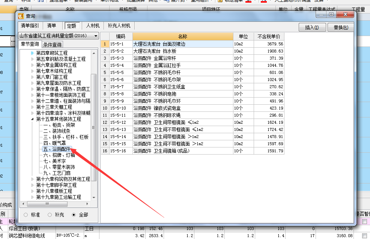Image resolution: width=370 pixels, height=239 pixels.
Task: Open the 补充人材机 tab
Action: pyautogui.click(x=119, y=26)
